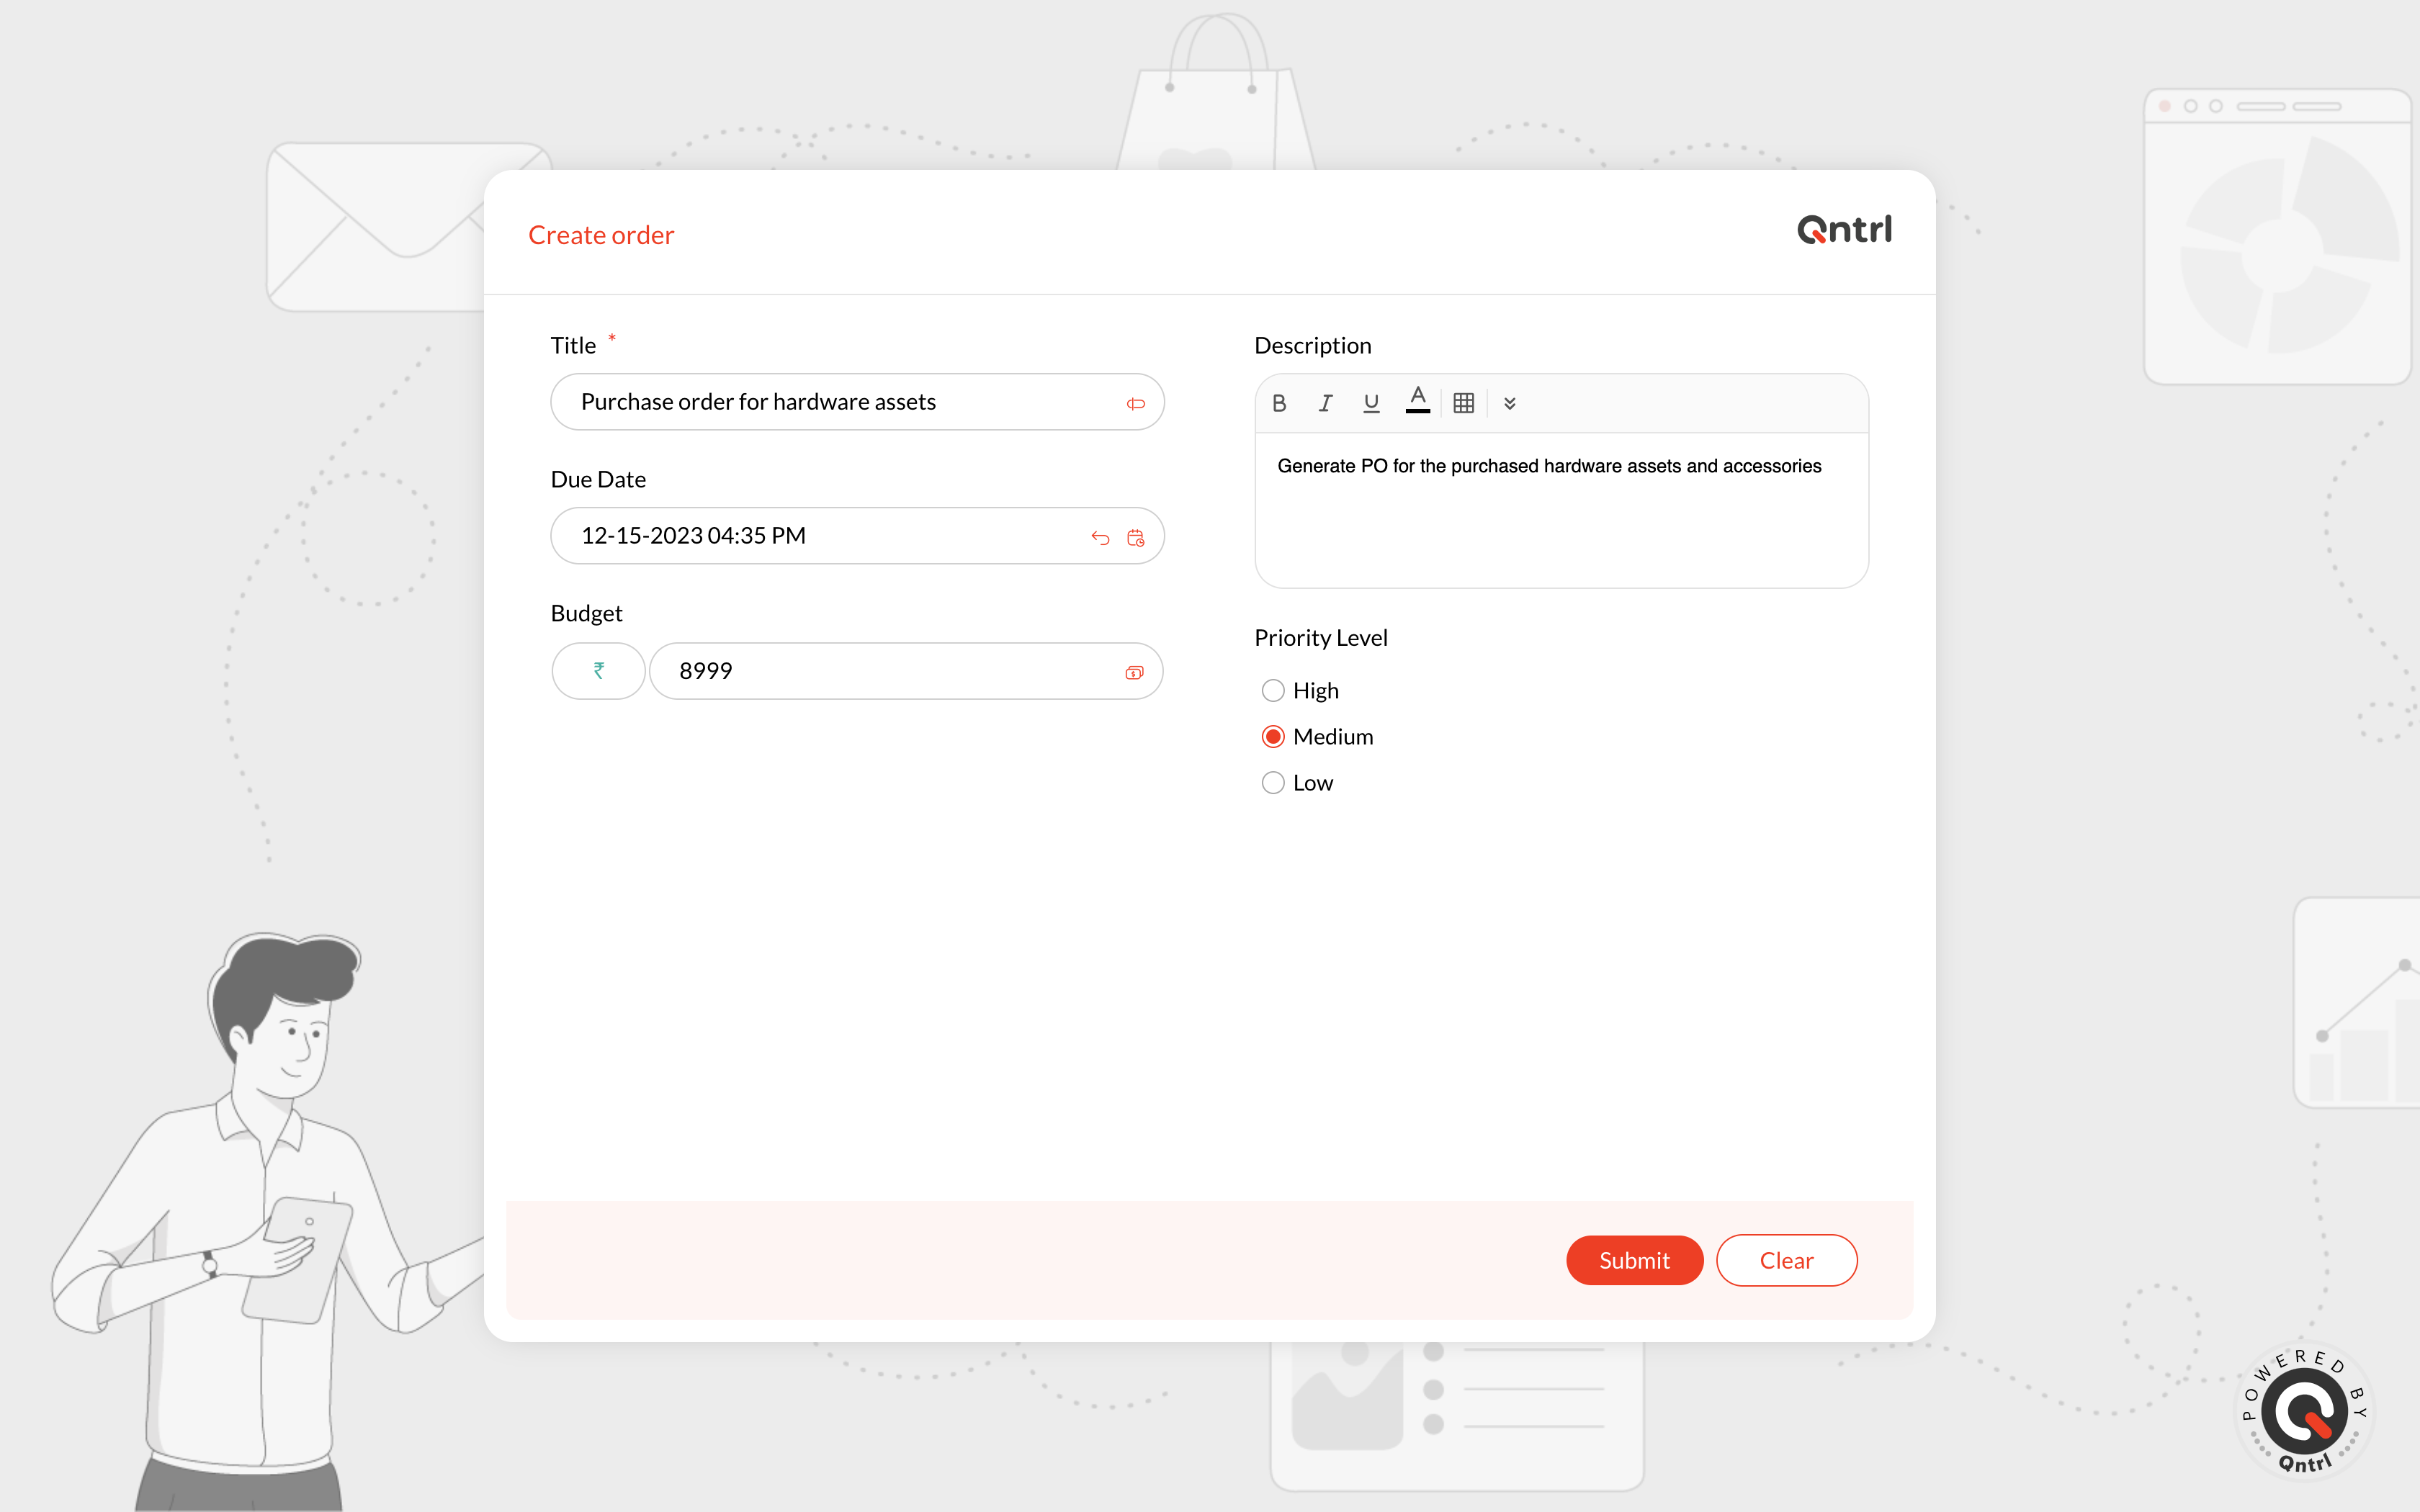Expand more formatting options double chevron
The height and width of the screenshot is (1512, 2420).
1509,403
